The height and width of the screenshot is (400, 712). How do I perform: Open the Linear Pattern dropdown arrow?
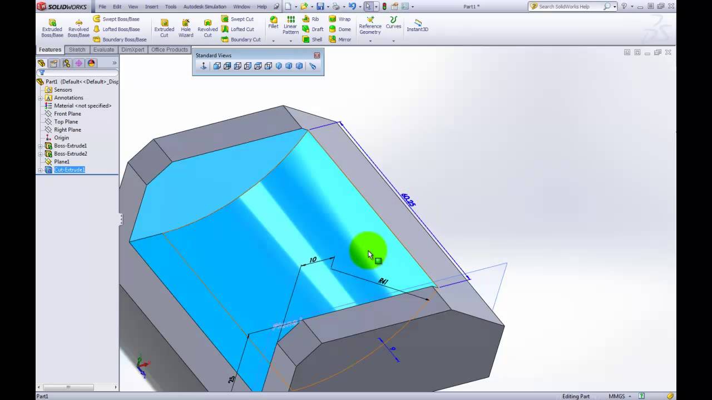(290, 41)
